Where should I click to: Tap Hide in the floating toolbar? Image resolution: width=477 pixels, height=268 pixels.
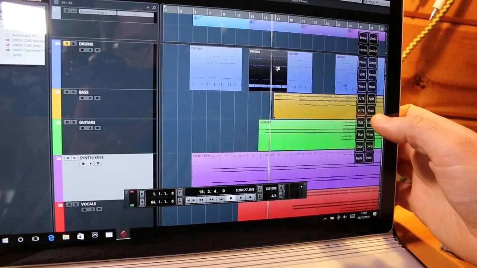coord(369,158)
